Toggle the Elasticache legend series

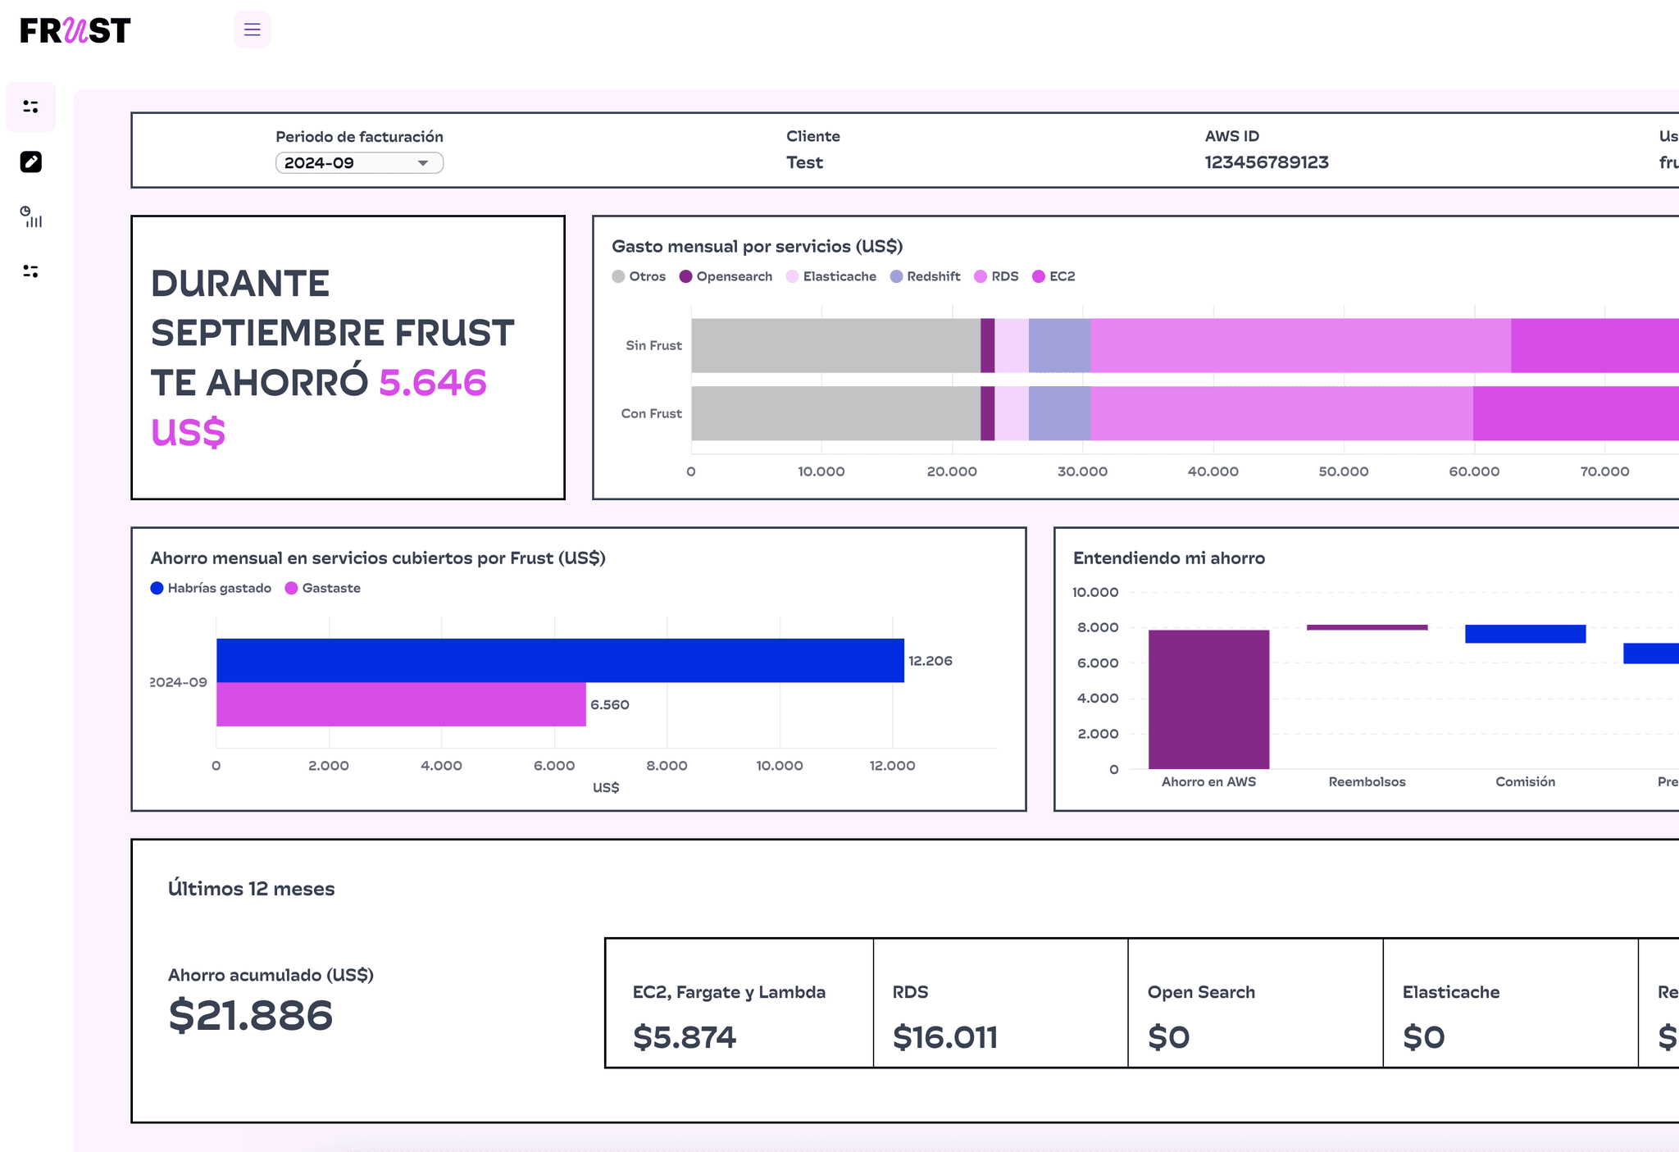(x=830, y=276)
